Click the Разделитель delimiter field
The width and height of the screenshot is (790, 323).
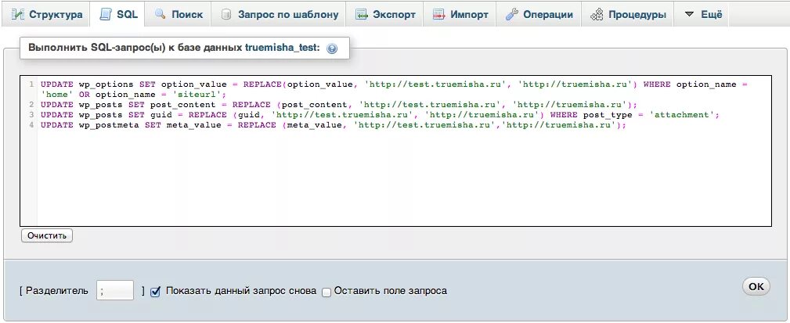115,290
